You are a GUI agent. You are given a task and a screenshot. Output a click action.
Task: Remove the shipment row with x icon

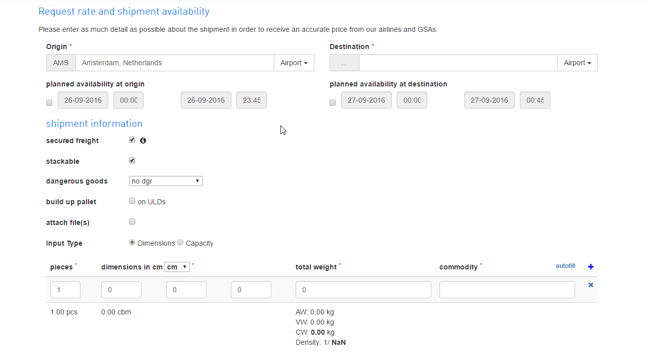590,285
